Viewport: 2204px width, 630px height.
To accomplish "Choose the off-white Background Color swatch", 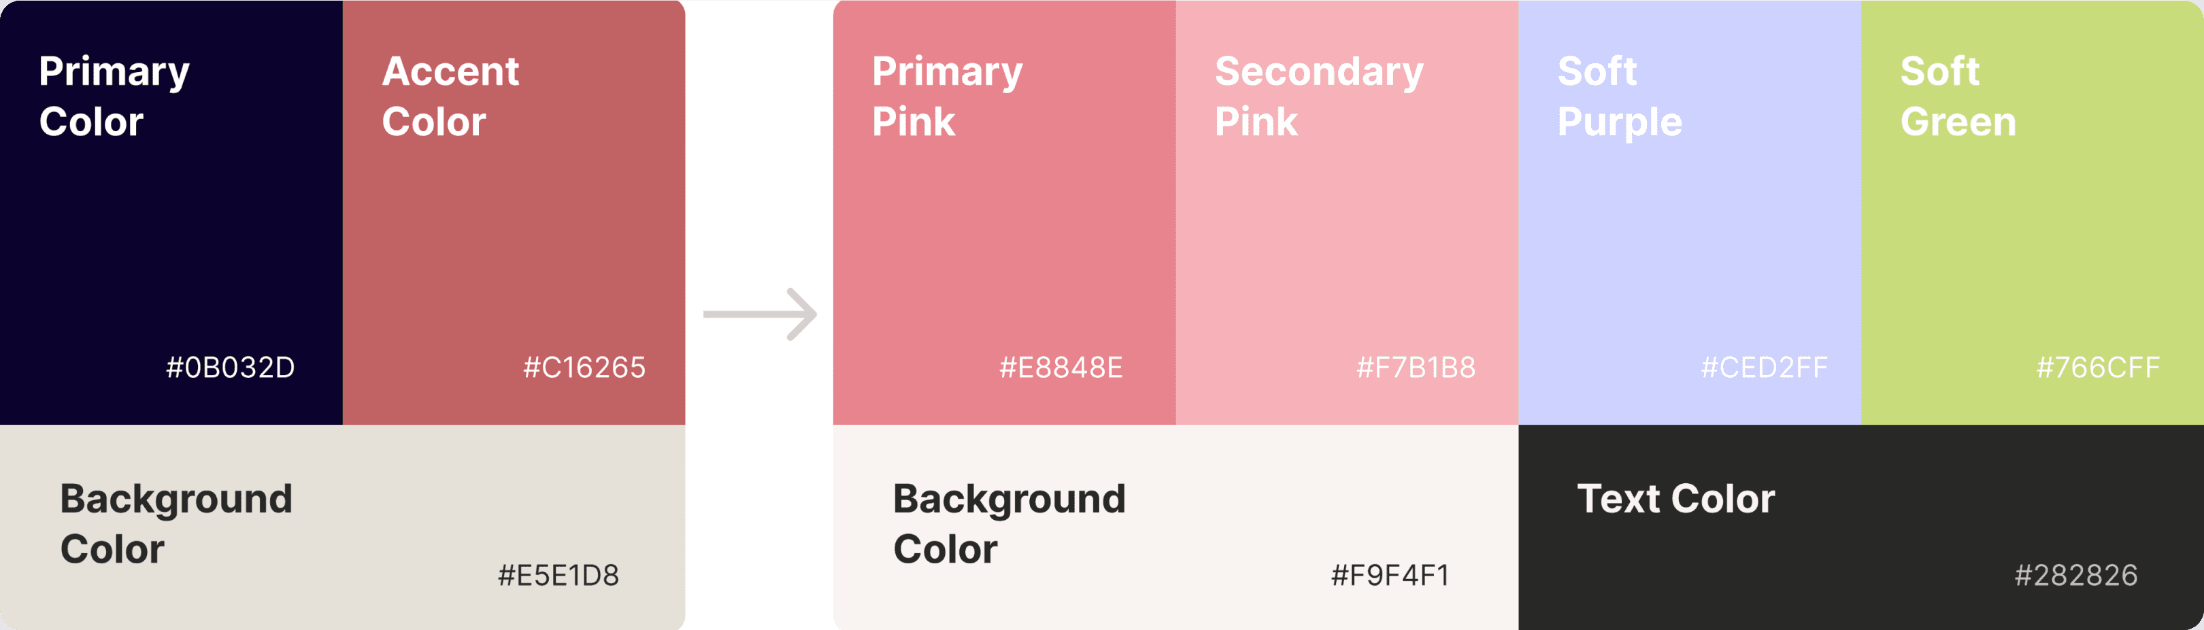I will point(1175,527).
